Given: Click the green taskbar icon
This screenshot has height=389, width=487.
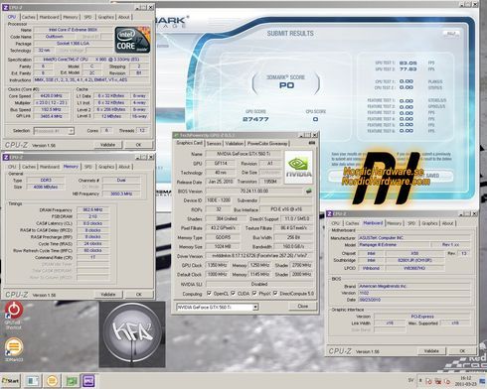Looking at the screenshot, I should click(x=72, y=381).
